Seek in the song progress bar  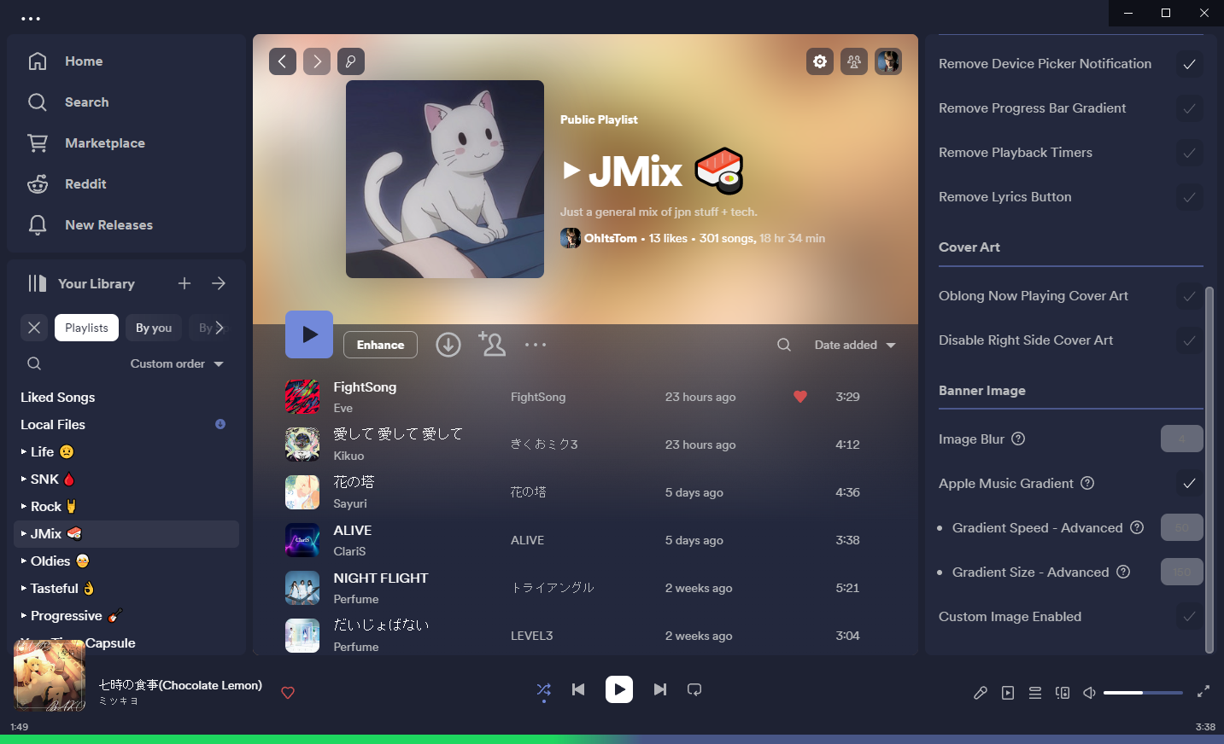pyautogui.click(x=612, y=739)
